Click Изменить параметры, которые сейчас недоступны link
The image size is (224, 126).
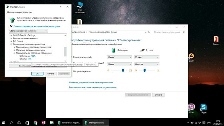coord(37,26)
